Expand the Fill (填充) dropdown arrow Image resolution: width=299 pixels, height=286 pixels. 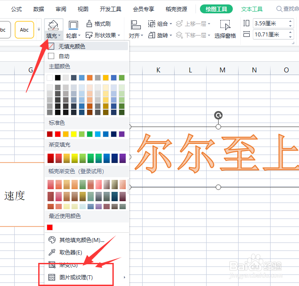tap(59, 36)
